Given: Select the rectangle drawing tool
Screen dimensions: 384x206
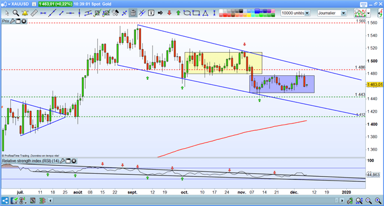Looking at the screenshot, I should (x=196, y=13).
